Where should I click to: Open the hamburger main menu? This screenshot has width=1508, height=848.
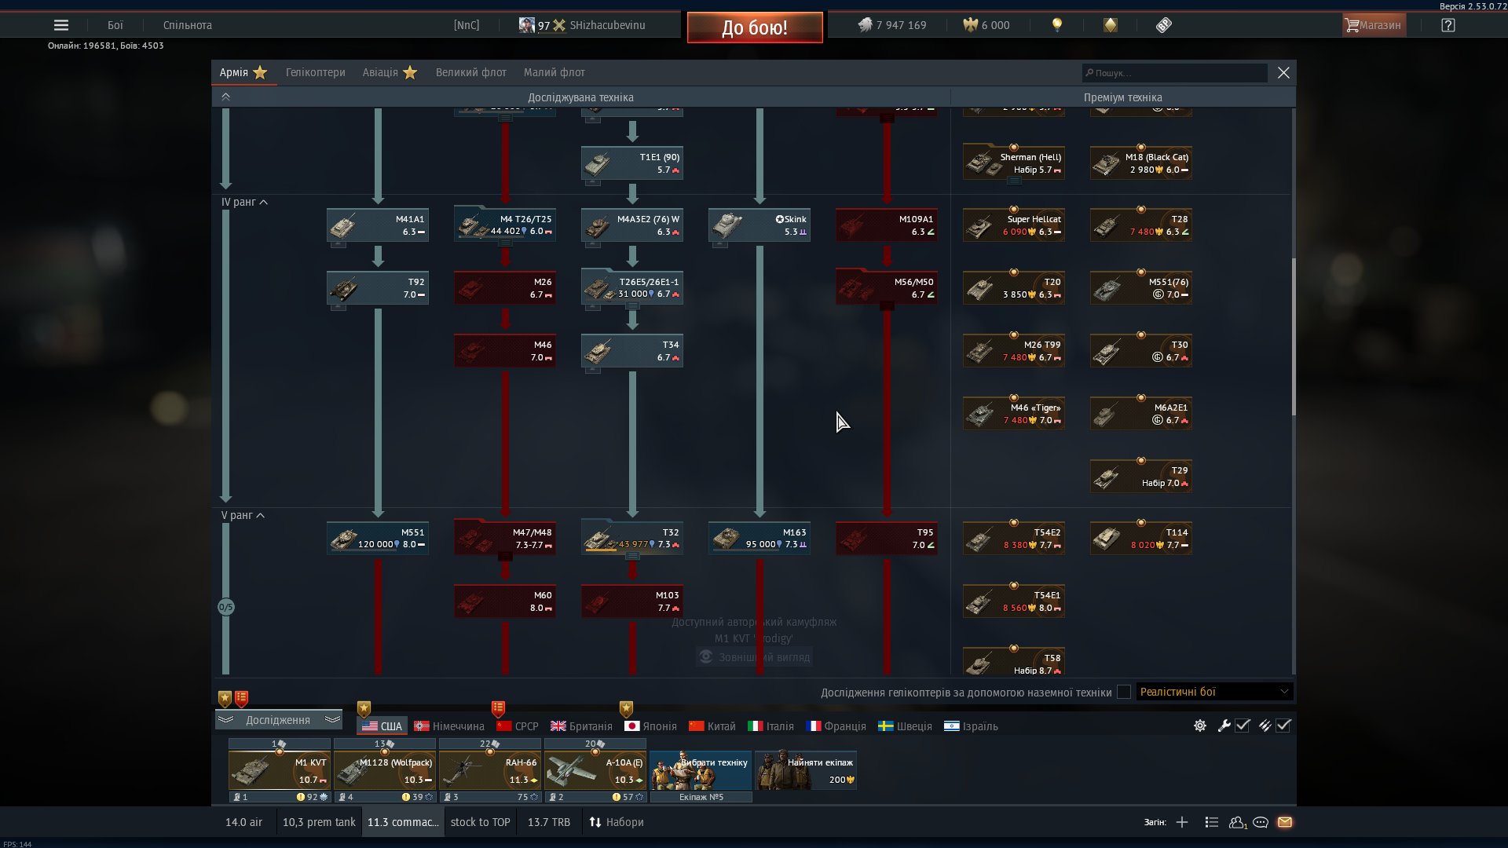tap(60, 25)
